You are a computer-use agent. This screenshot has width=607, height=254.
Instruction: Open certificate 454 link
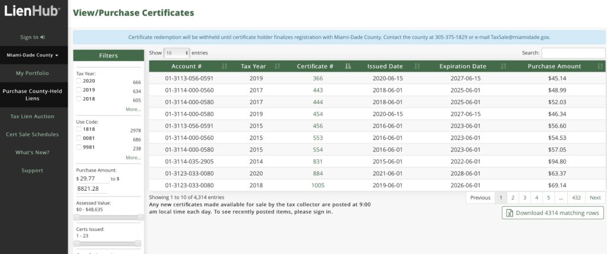point(318,114)
